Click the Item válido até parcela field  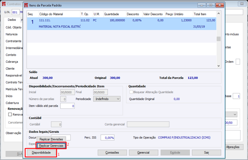pyautogui.click(x=67, y=106)
